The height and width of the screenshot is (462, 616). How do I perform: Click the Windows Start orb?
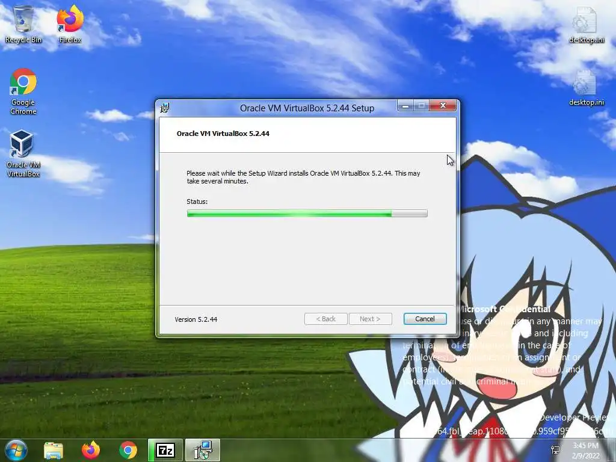click(x=16, y=450)
